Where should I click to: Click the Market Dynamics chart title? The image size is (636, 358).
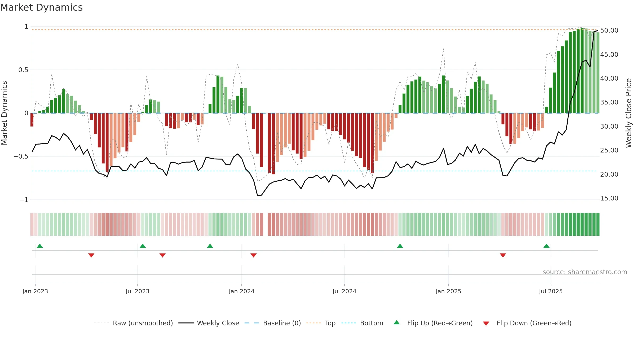pyautogui.click(x=42, y=7)
